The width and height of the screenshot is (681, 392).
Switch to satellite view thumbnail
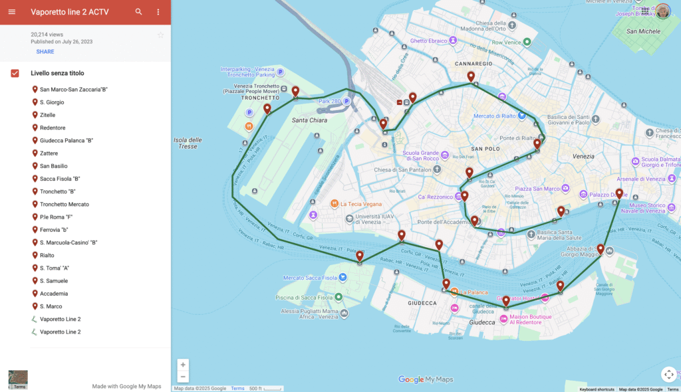(x=18, y=379)
